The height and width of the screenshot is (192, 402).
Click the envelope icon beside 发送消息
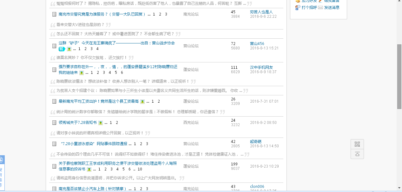[320, 7]
